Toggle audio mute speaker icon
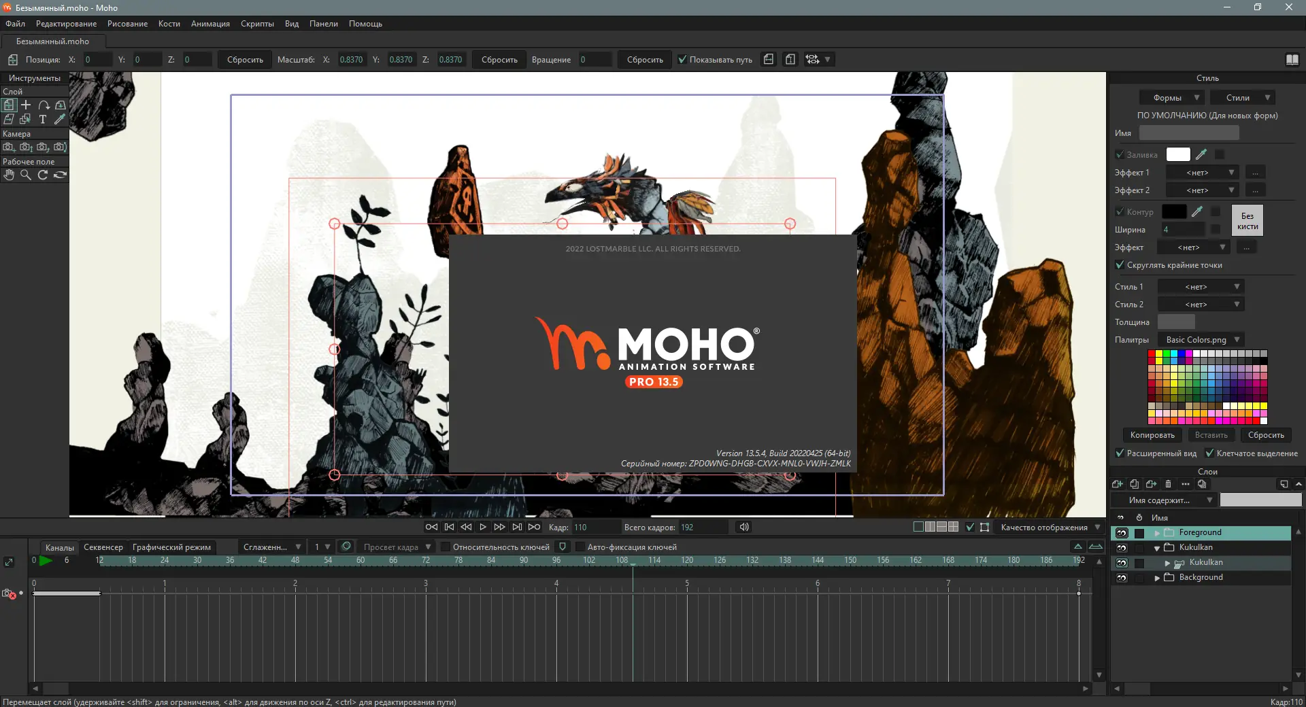Viewport: 1306px width, 707px height. tap(744, 527)
